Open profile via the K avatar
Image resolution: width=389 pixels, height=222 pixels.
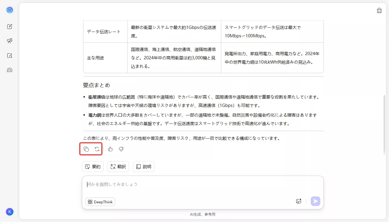pos(9,212)
